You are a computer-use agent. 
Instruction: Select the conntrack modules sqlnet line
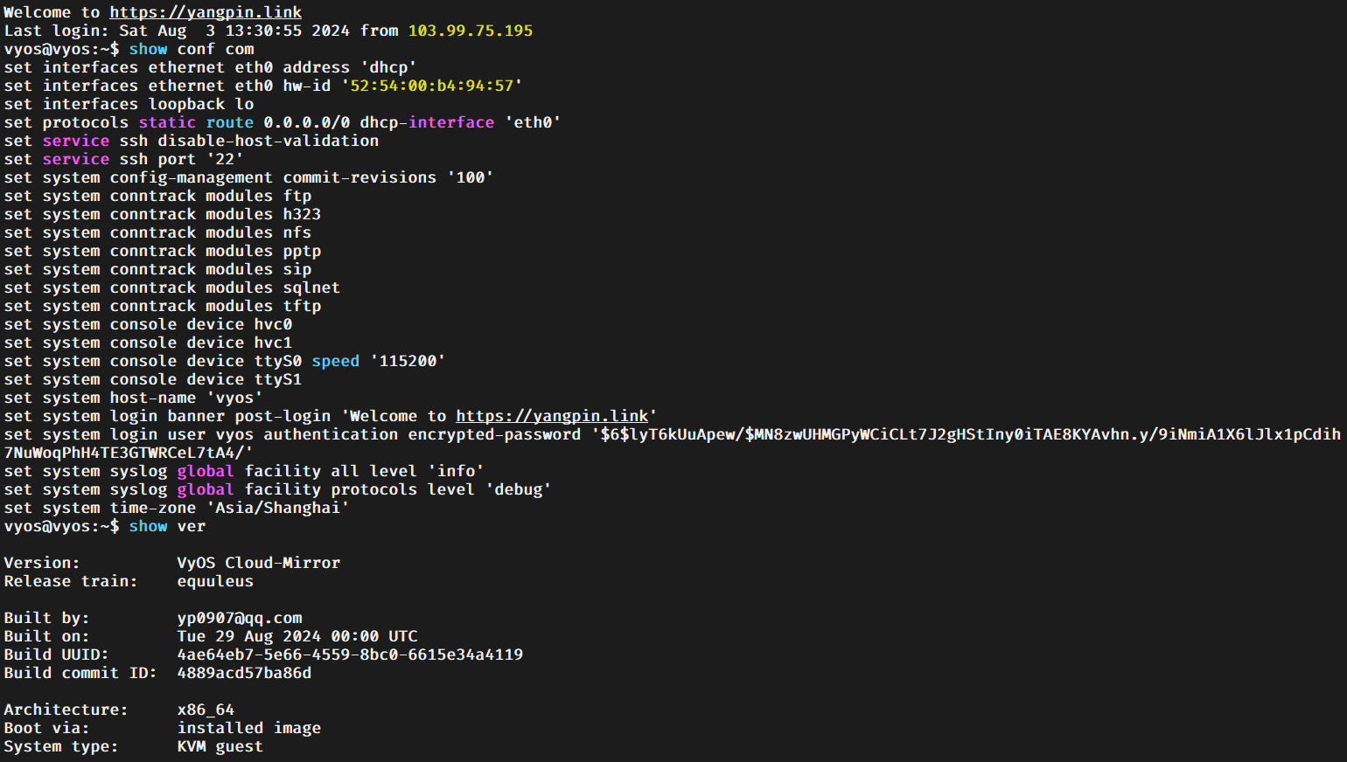tap(171, 287)
